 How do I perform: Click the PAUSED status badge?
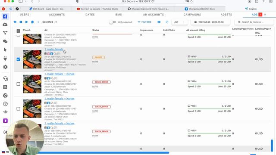pos(98,57)
